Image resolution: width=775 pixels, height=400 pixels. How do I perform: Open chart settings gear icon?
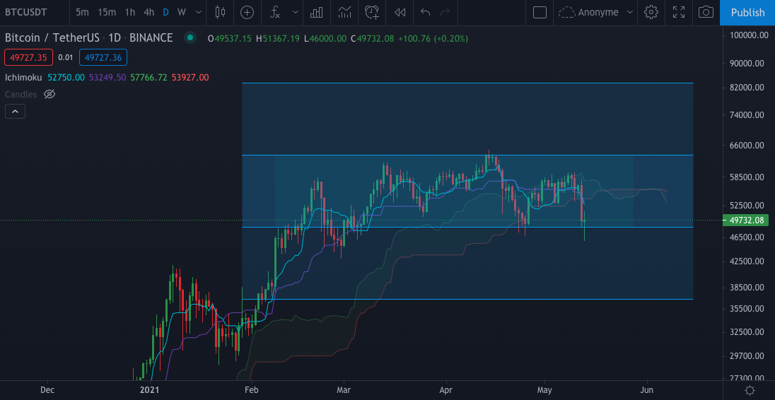(x=651, y=12)
